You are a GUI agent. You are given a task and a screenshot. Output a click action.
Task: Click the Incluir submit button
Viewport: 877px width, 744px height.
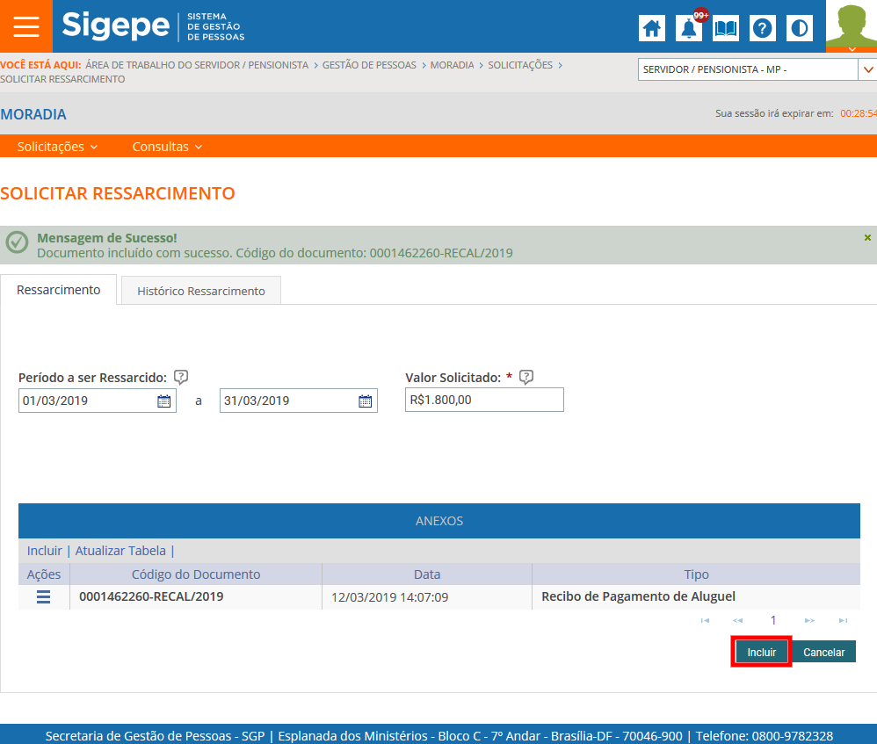point(761,652)
